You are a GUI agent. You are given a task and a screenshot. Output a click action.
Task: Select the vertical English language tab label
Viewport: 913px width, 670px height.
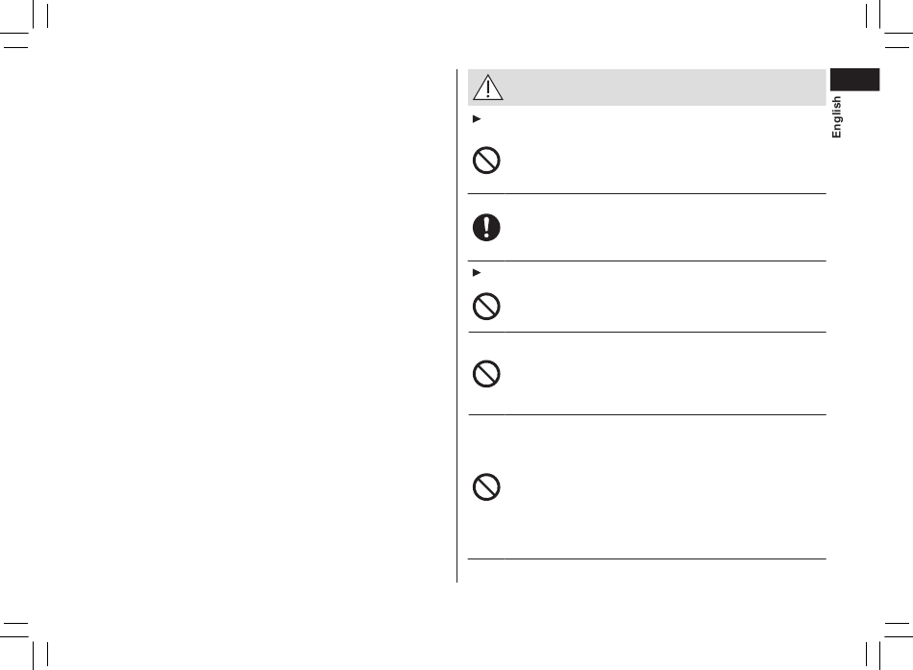point(837,117)
